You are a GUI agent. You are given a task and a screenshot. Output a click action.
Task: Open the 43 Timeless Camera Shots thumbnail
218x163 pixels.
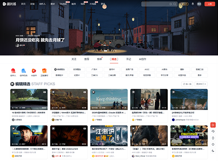tap(189, 136)
